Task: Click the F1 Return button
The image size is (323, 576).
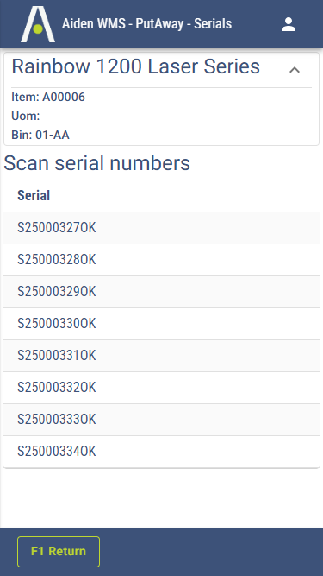Action: pos(59,551)
